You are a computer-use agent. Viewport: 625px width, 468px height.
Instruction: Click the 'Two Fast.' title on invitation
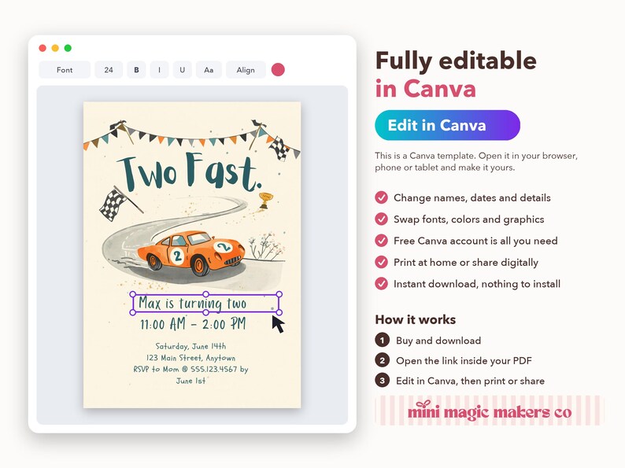point(190,172)
